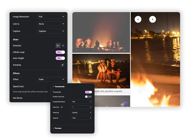Select the bonfire crowd thumbnail
This screenshot has height=140, width=189.
pos(101,33)
